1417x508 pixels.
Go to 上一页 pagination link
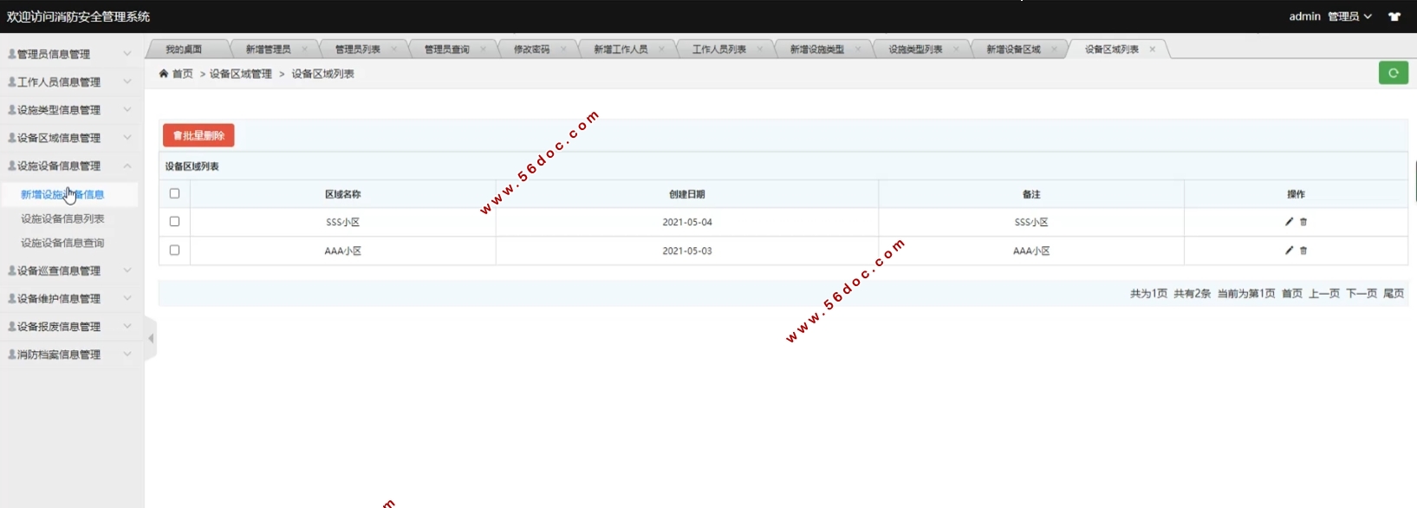point(1324,294)
